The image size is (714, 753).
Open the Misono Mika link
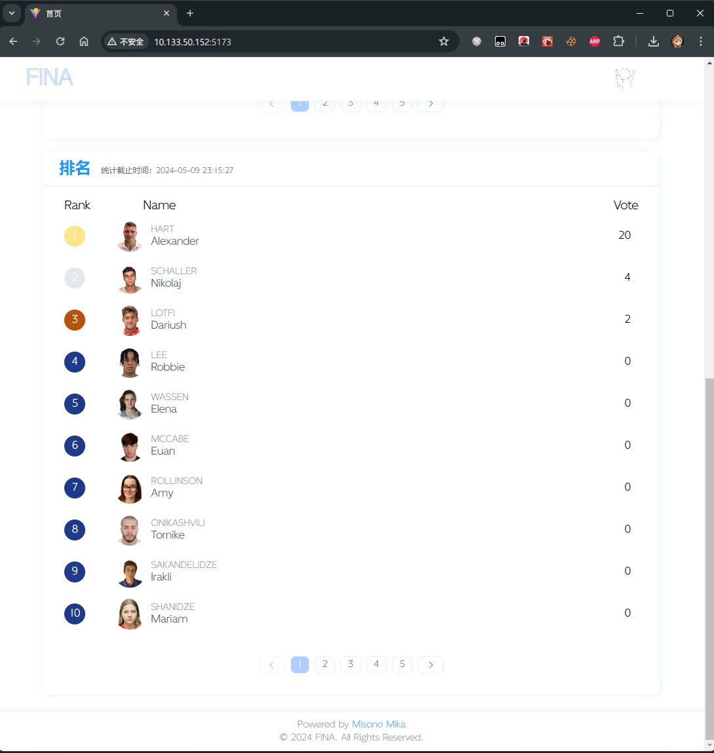click(378, 724)
